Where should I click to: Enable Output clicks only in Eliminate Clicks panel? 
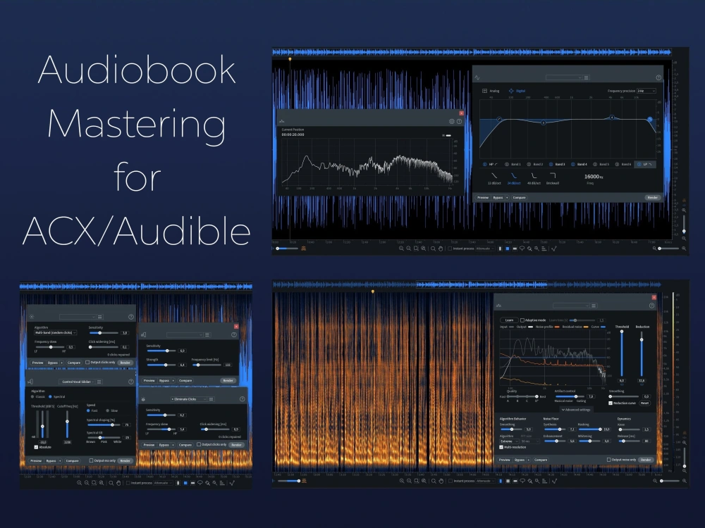tap(199, 444)
